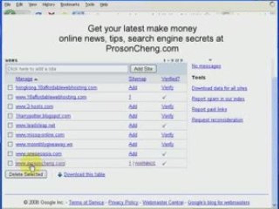Image resolution: width=279 pixels, height=209 pixels.
Task: Open the www.monthlygiveaway.ws site link
Action: tap(44, 144)
